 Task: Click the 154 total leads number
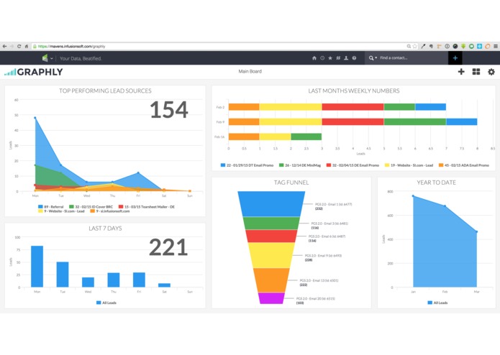click(168, 110)
